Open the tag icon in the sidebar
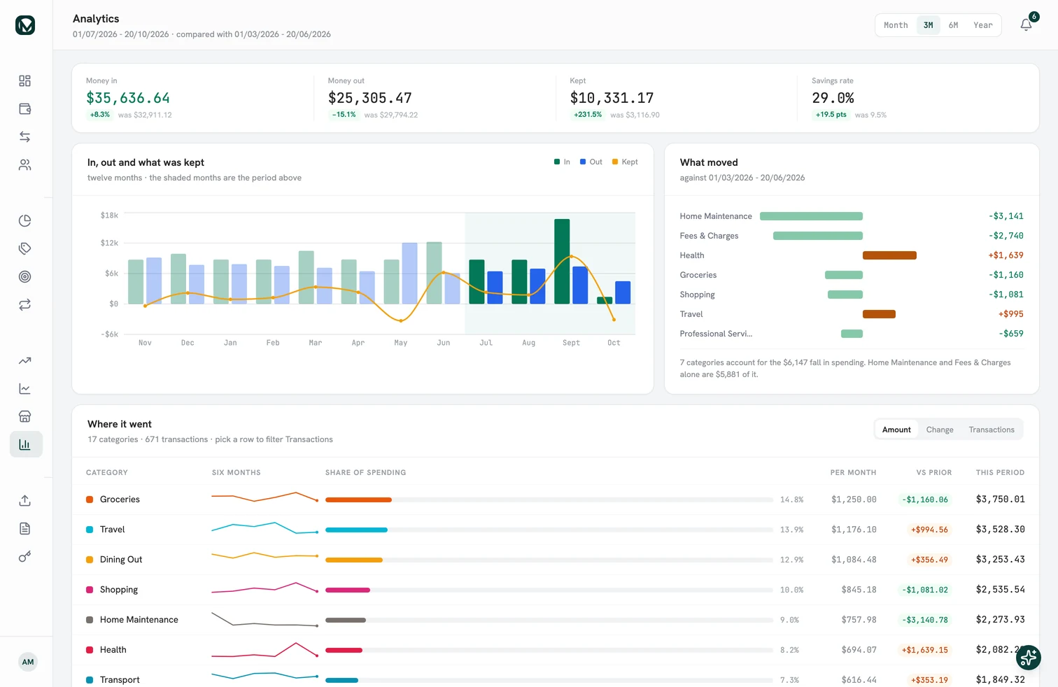The height and width of the screenshot is (687, 1058). pyautogui.click(x=25, y=249)
